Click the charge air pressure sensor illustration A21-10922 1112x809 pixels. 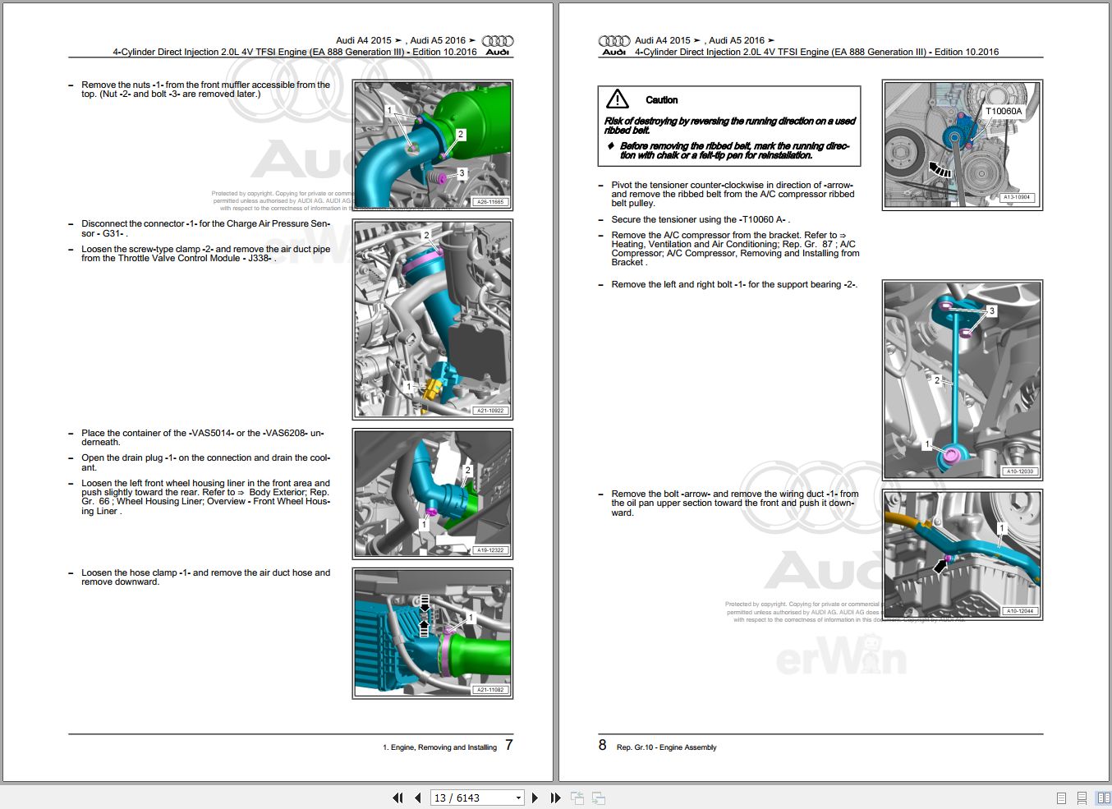(x=433, y=319)
